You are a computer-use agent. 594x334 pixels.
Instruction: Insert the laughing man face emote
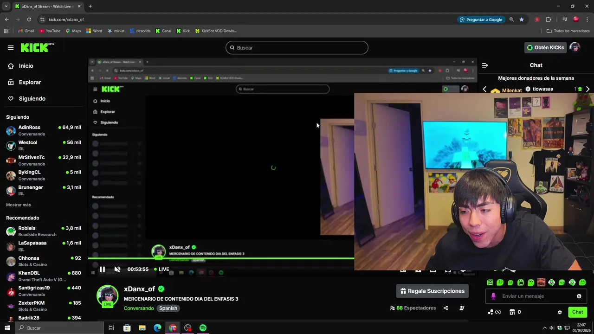541,282
